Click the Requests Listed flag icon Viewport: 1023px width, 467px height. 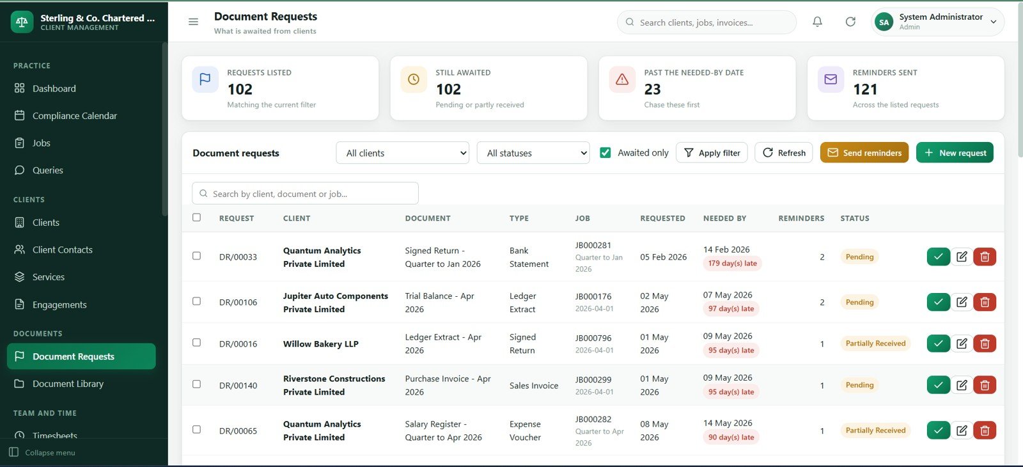(x=205, y=79)
